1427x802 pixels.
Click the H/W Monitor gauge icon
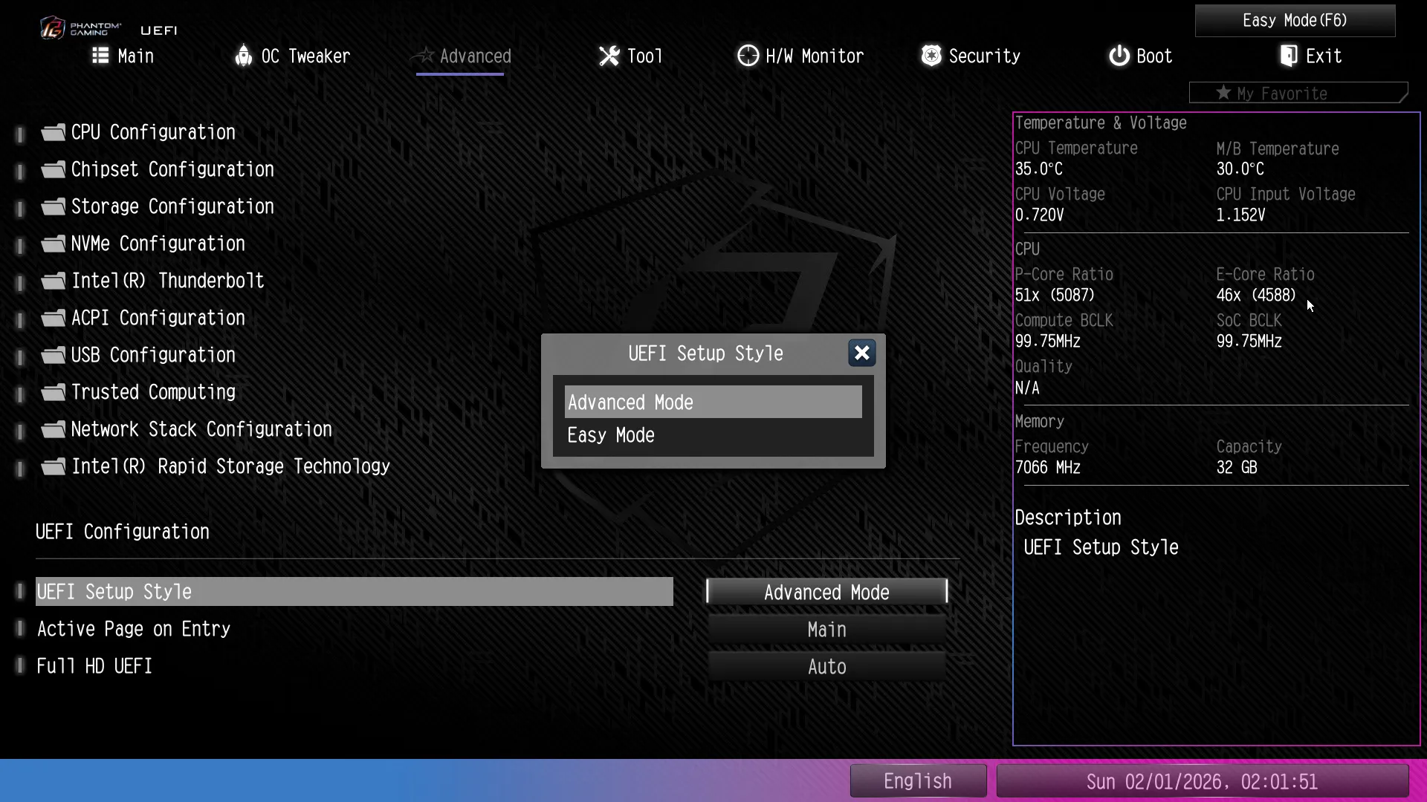(x=748, y=56)
